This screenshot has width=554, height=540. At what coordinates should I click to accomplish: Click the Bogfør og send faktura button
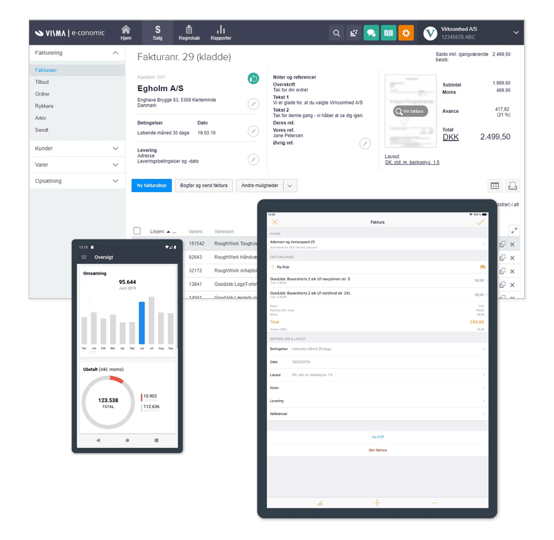[x=204, y=186]
